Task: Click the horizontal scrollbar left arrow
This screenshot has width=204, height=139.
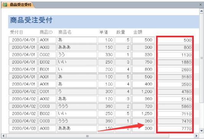Action: (3, 136)
